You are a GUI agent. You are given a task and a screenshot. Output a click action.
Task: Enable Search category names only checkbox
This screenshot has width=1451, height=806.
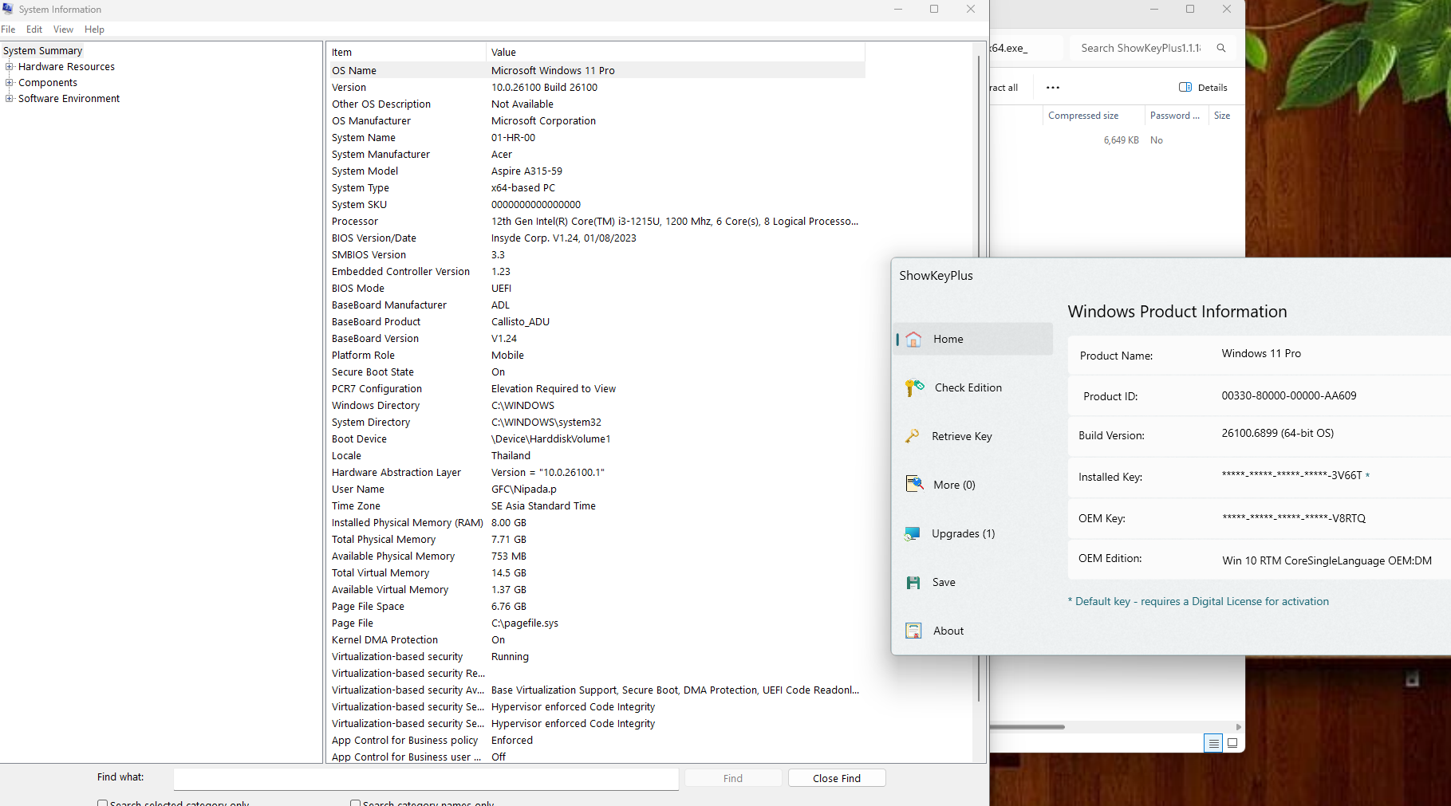(x=355, y=803)
